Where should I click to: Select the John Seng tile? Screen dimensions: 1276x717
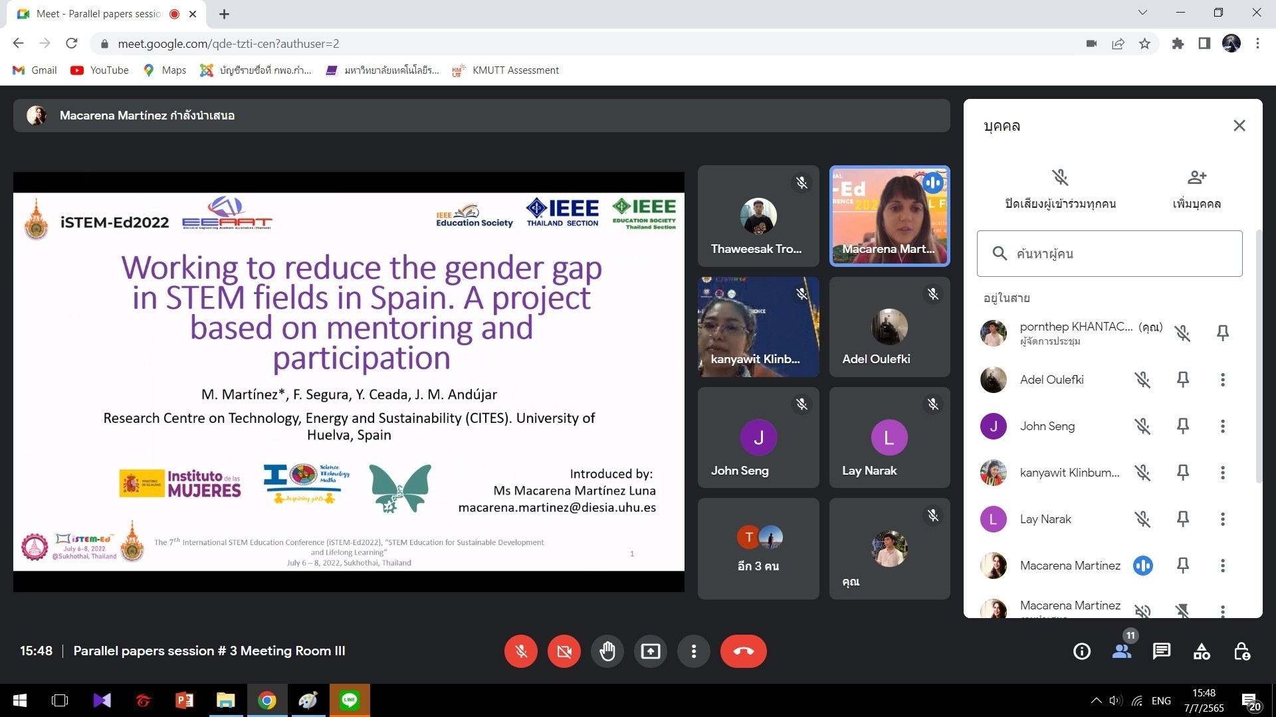coord(758,438)
